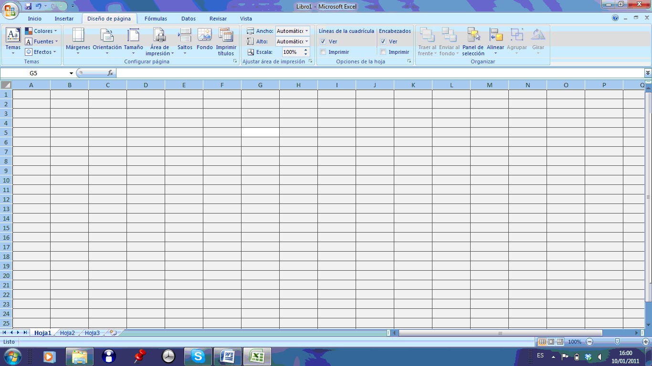This screenshot has height=366, width=652.
Task: Click Panel de selección button
Action: [473, 42]
